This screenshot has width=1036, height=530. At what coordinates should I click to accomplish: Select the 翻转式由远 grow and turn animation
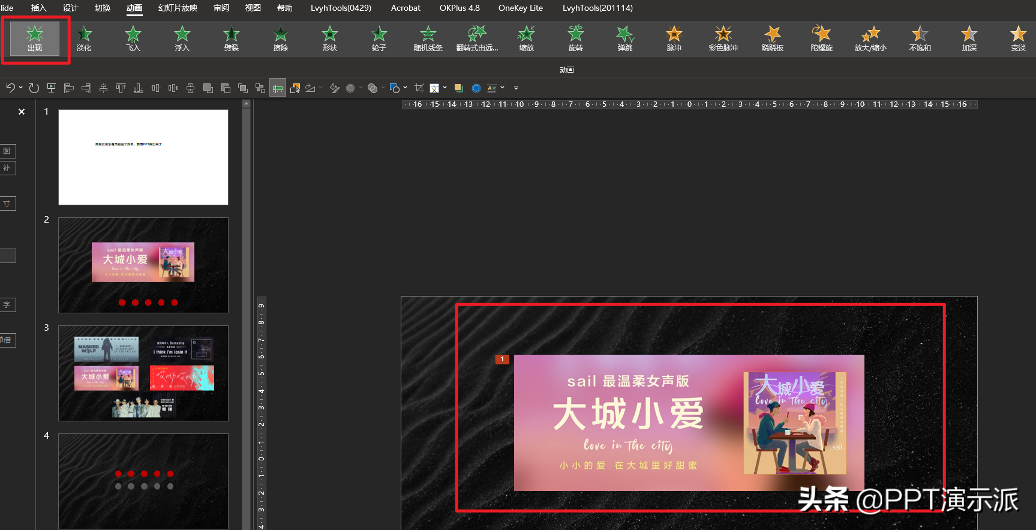(x=478, y=38)
